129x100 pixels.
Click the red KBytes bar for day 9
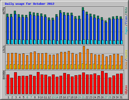pos(38,83)
